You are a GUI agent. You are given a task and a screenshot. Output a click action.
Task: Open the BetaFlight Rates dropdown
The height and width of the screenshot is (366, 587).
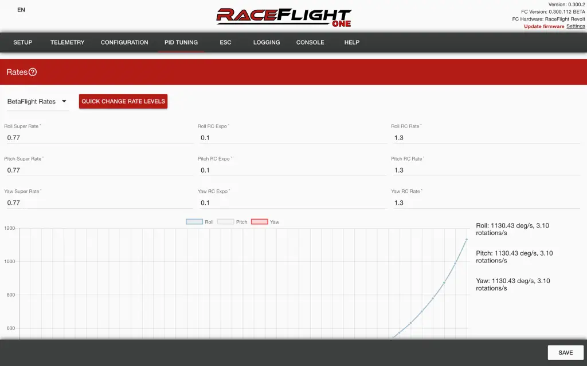37,101
